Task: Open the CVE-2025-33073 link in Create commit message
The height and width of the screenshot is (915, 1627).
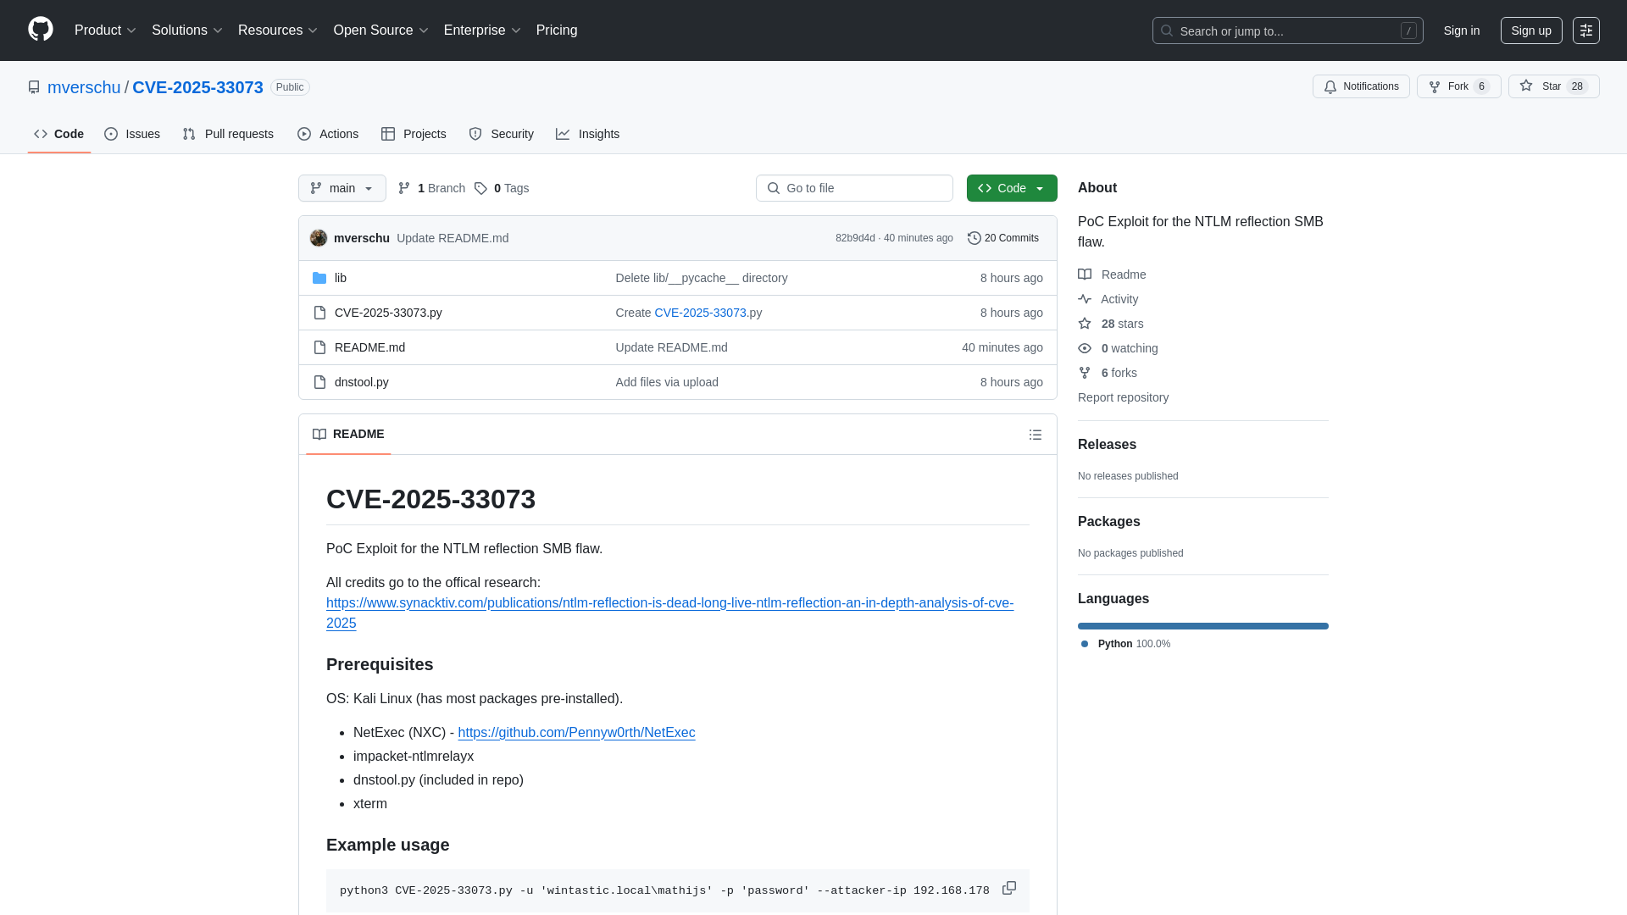Action: coord(700,313)
